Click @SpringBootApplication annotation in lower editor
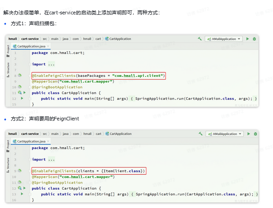 (x=57, y=182)
